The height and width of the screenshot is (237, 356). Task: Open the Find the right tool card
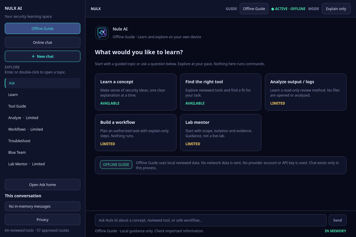pos(221,92)
